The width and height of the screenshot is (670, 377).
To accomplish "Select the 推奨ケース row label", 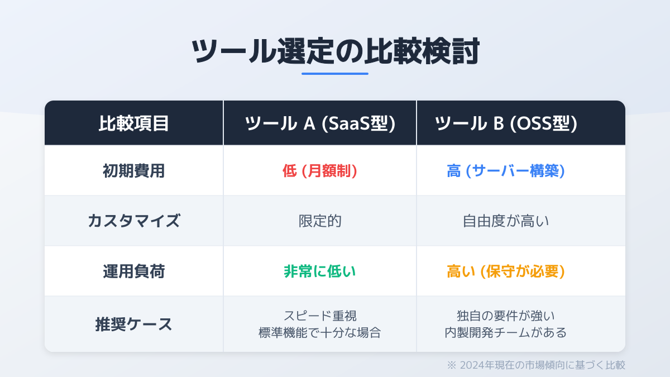I will tap(134, 324).
